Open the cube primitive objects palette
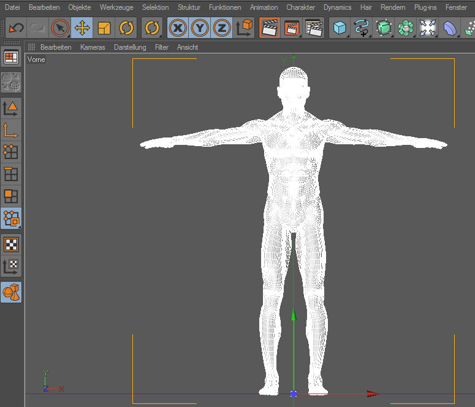475x407 pixels. pos(340,28)
